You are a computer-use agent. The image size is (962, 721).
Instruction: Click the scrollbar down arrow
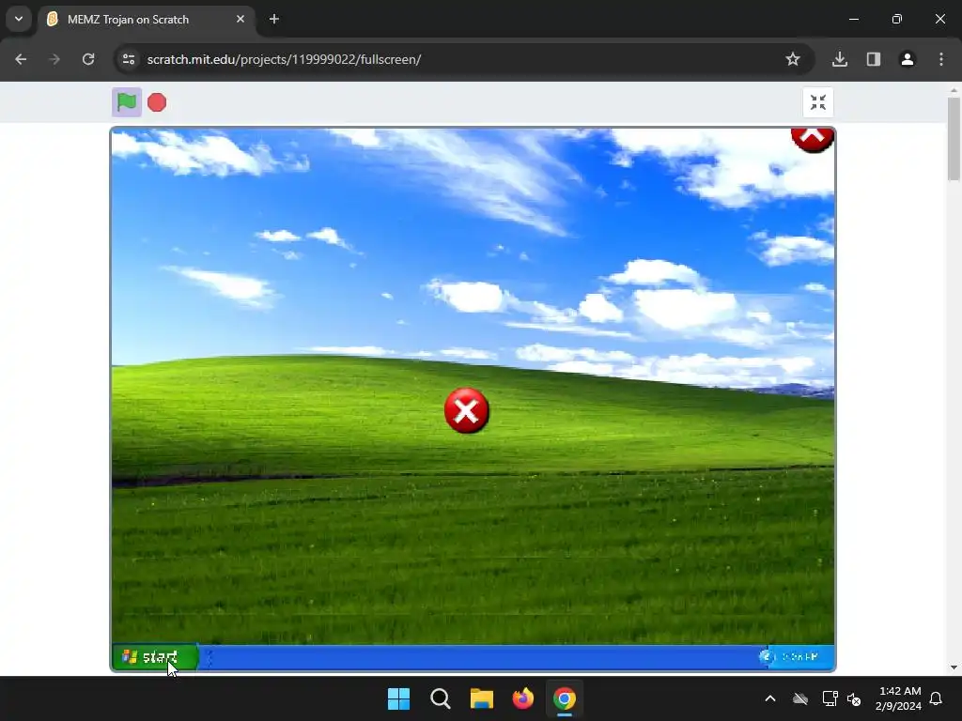pos(954,667)
